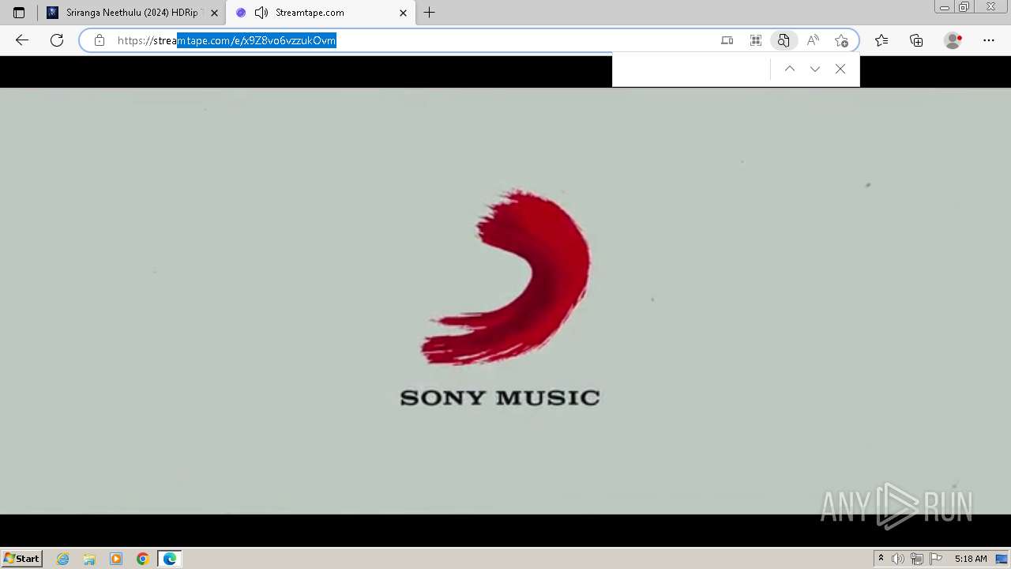The image size is (1011, 569).
Task: Open Action Center flag icon
Action: pos(936,559)
